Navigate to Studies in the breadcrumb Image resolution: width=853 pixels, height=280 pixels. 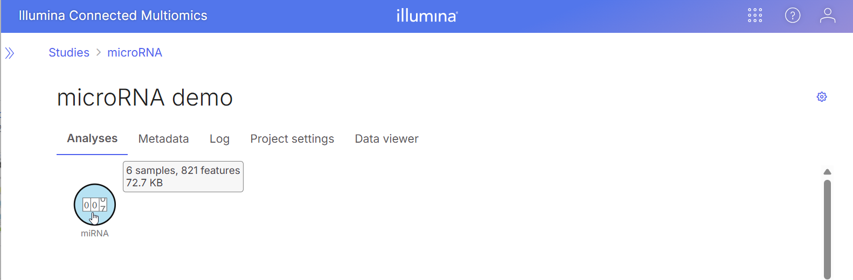[69, 52]
